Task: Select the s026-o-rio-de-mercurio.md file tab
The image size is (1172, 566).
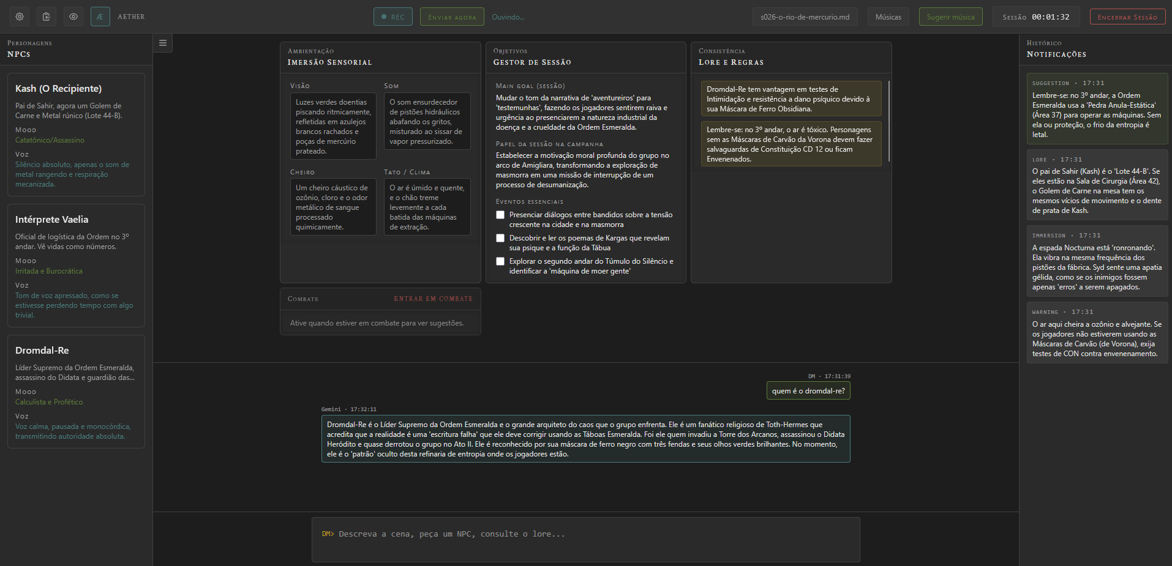Action: 805,17
